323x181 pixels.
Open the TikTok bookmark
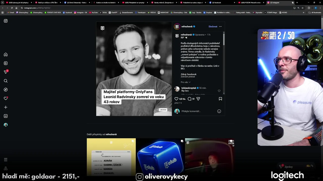click(x=103, y=12)
